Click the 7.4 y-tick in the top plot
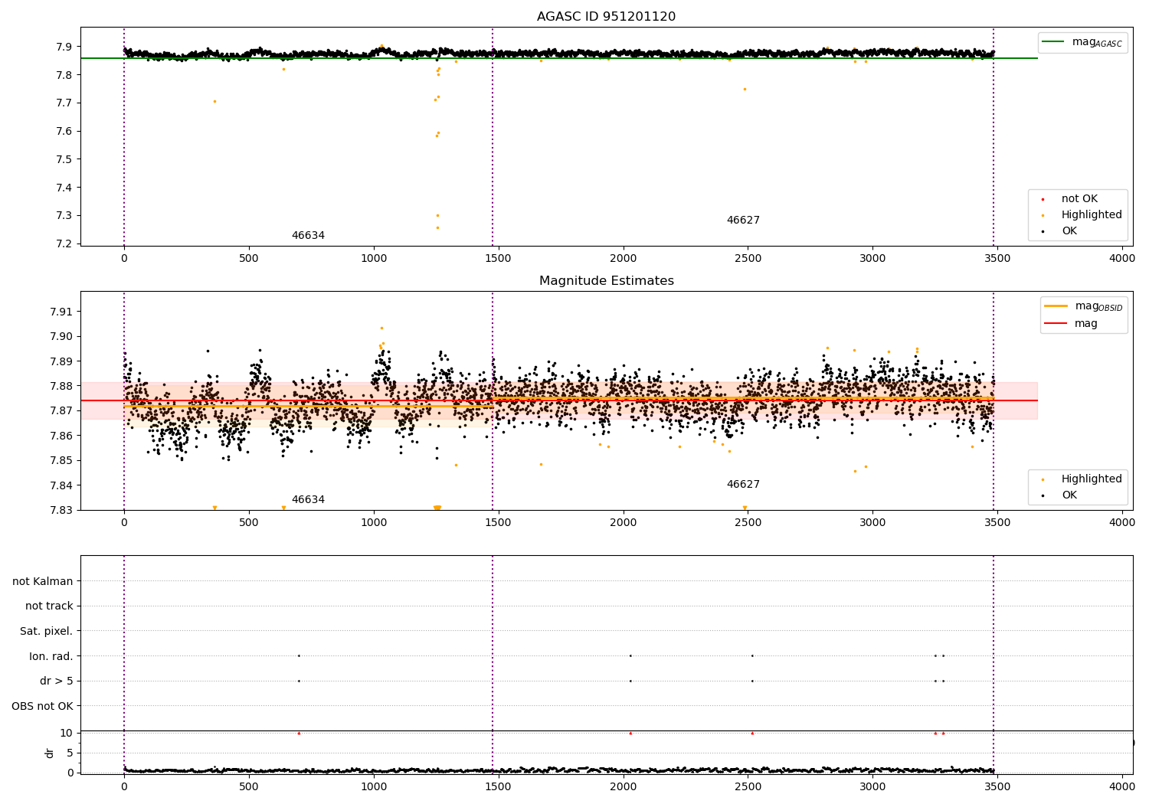1149x804 pixels. click(64, 188)
